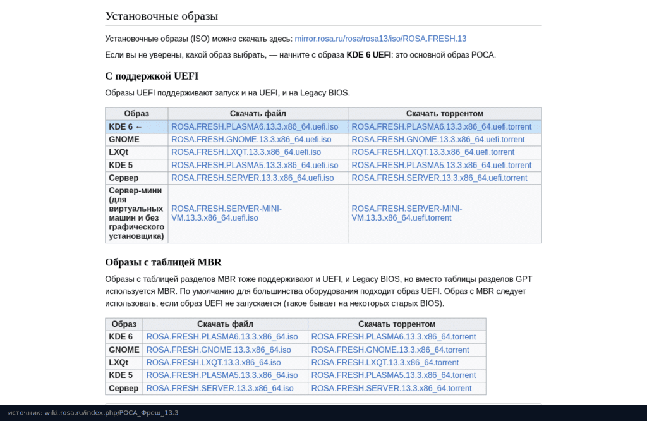Download ROSA.FRESH.PLASMA5.13.3.x86_64.iso MBR image
The image size is (647, 421).
coord(222,375)
